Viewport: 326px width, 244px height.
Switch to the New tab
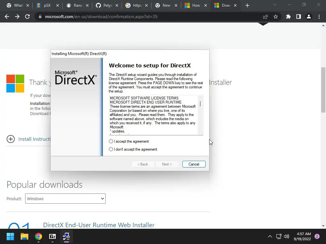[166, 5]
